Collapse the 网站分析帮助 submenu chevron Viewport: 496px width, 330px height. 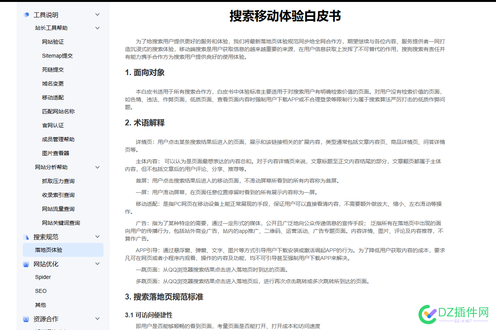(97, 167)
